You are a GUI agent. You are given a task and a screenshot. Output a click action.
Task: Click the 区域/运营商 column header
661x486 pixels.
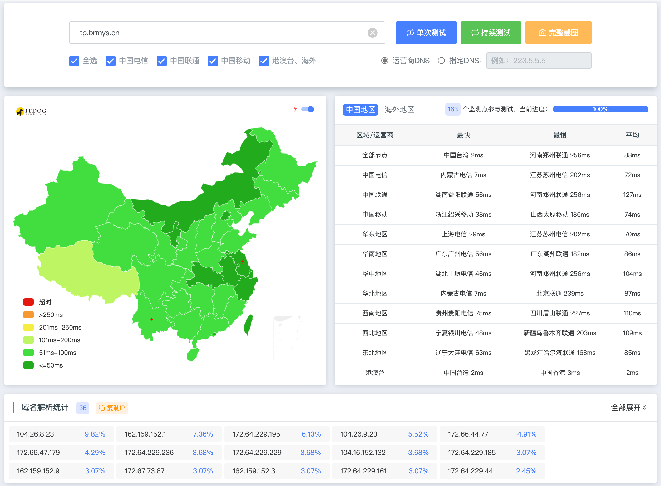pyautogui.click(x=375, y=135)
